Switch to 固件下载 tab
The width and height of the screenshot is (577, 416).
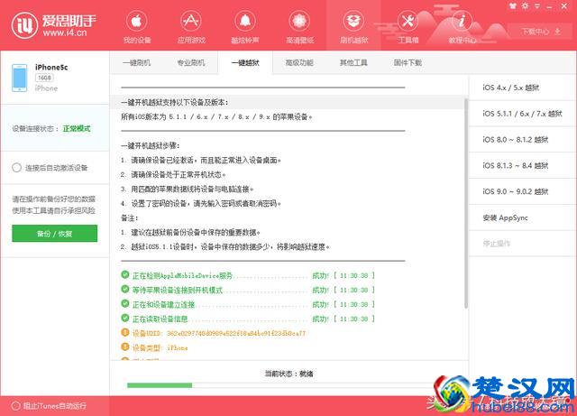[408, 62]
